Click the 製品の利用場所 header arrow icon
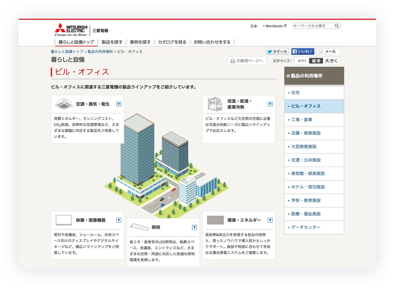The width and height of the screenshot is (395, 288). [288, 76]
